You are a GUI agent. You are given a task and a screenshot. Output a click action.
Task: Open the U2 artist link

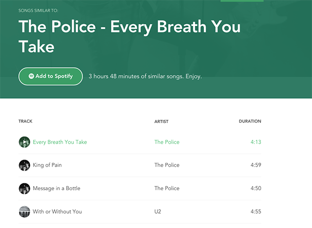click(x=157, y=212)
